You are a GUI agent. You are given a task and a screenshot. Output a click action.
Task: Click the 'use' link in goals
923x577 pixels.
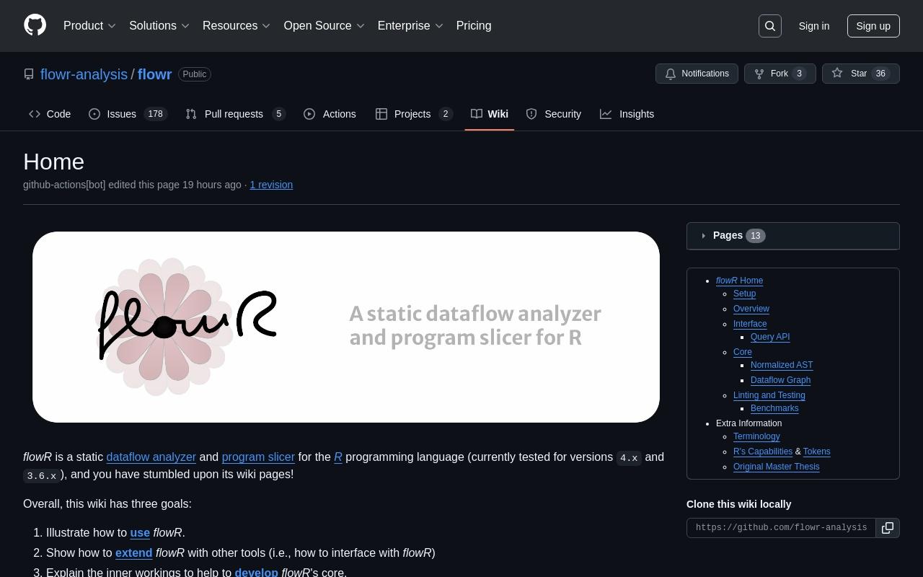point(140,533)
